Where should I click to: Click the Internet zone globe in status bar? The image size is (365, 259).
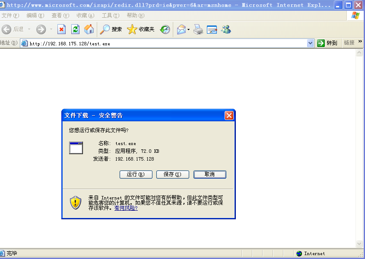(299, 254)
